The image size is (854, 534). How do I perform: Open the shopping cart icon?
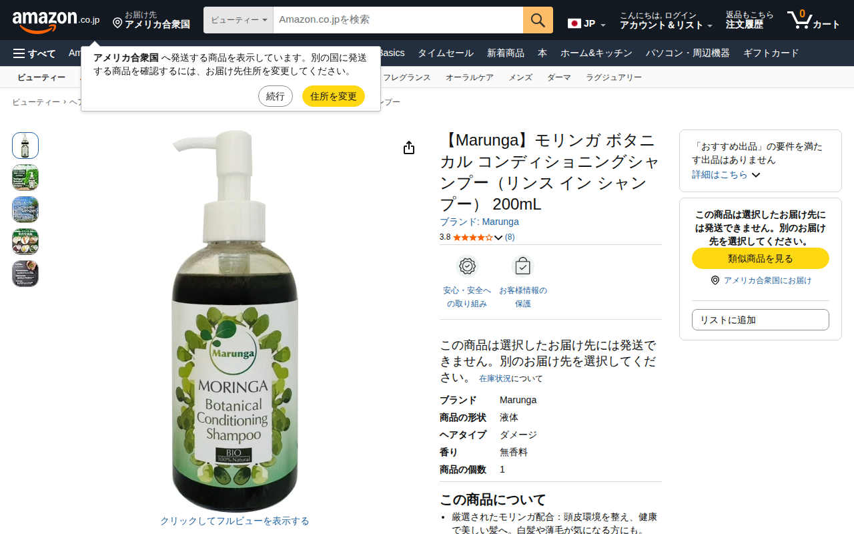[813, 20]
